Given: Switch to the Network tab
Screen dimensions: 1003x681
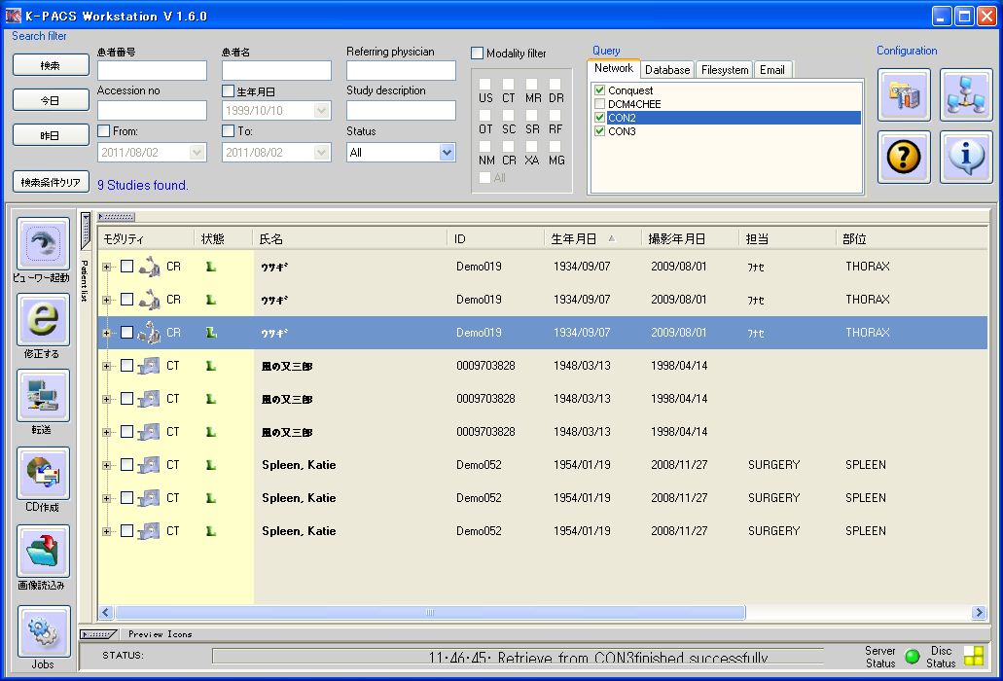Looking at the screenshot, I should click(614, 68).
